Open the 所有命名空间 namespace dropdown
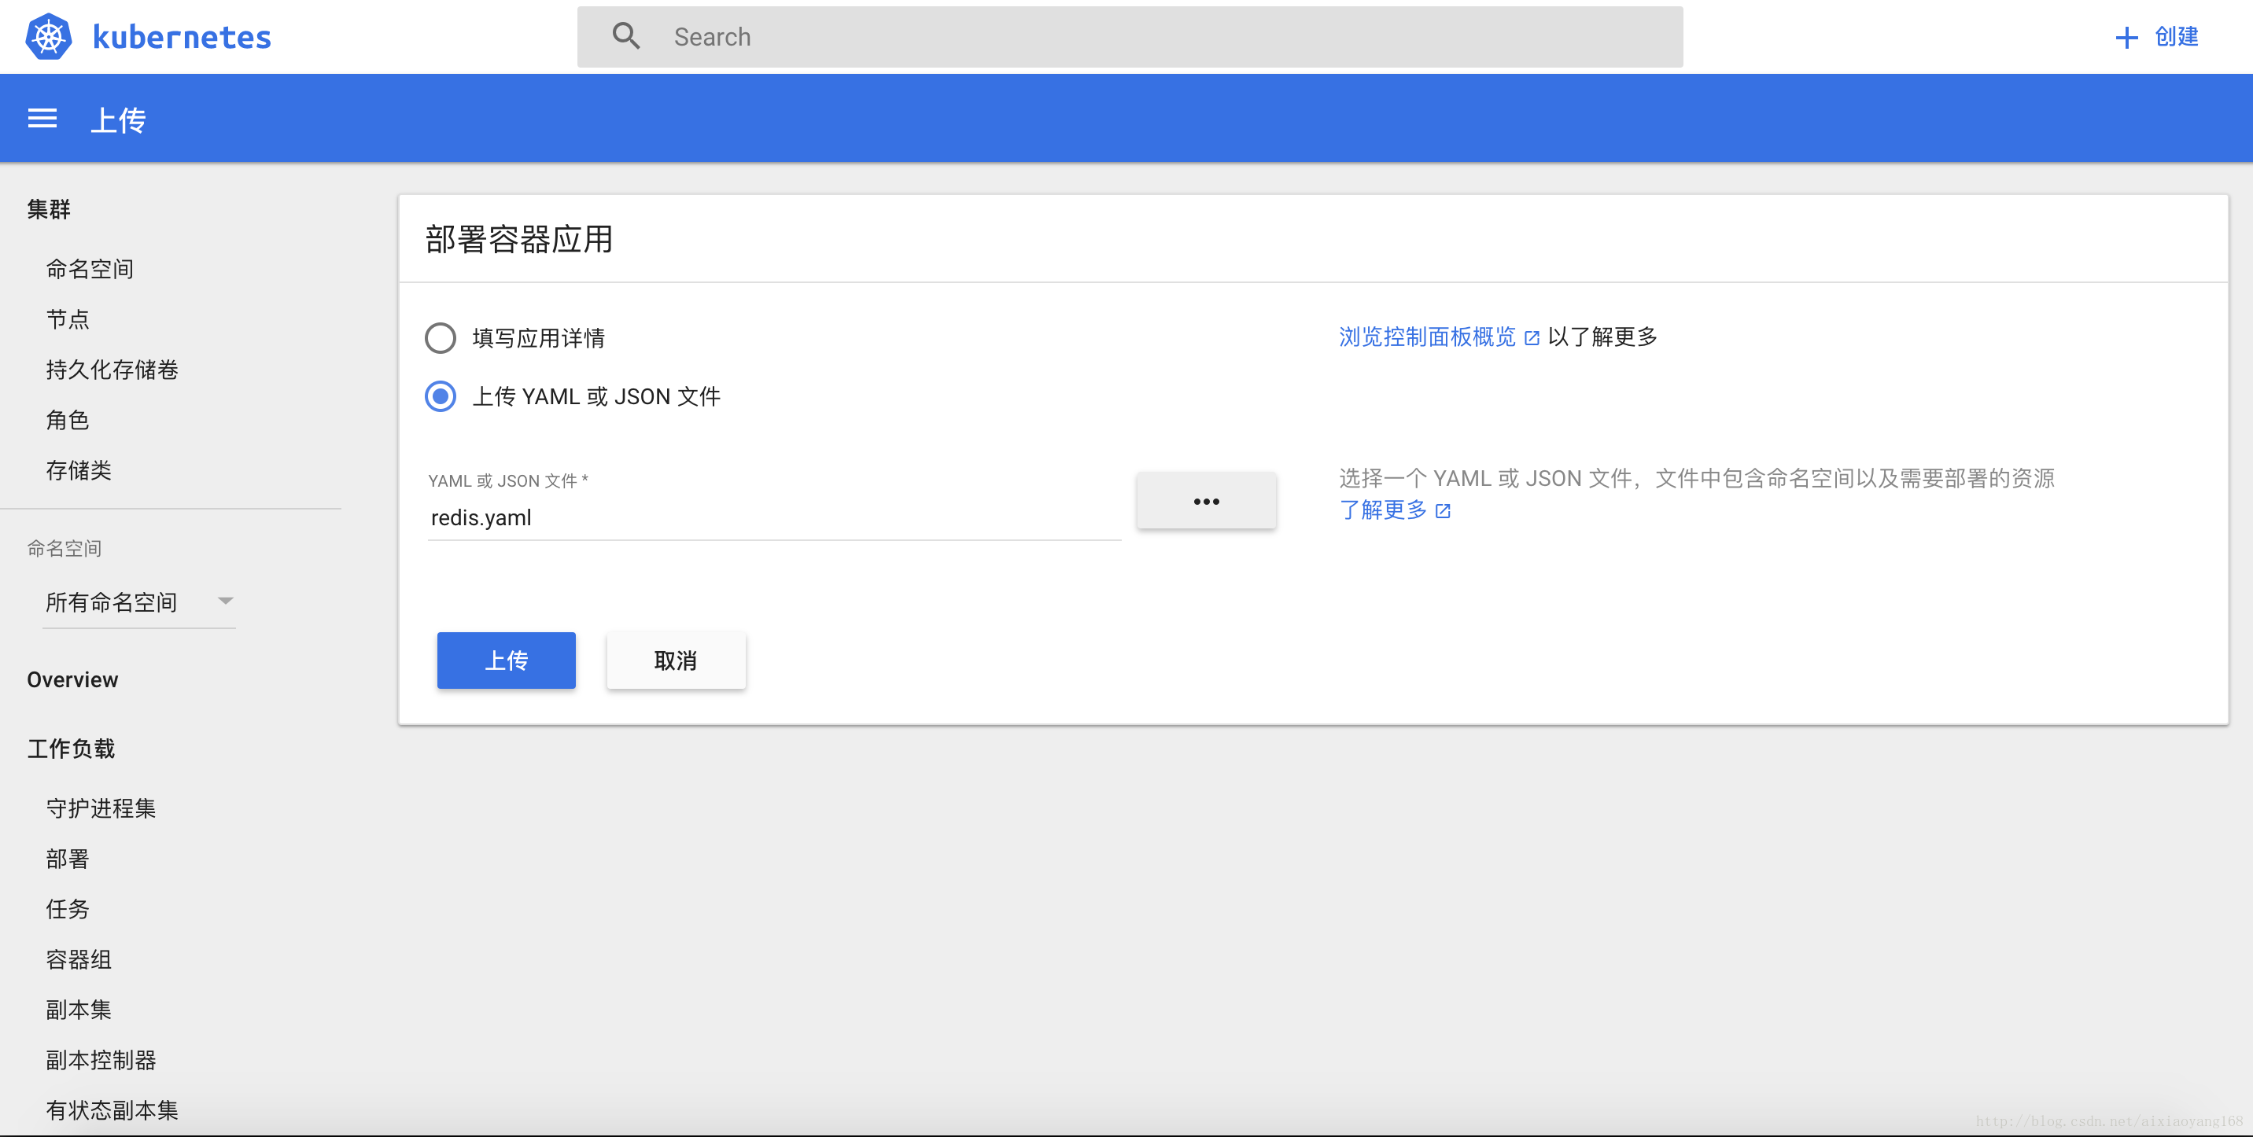Image resolution: width=2253 pixels, height=1137 pixels. (x=114, y=602)
